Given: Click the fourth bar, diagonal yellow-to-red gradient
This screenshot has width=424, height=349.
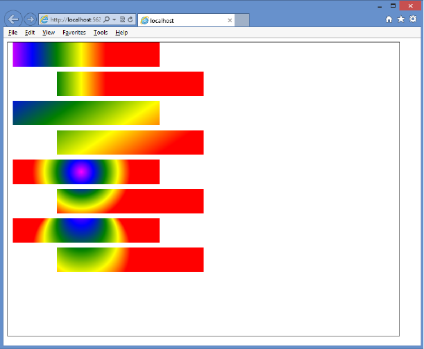Looking at the screenshot, I should coord(130,143).
